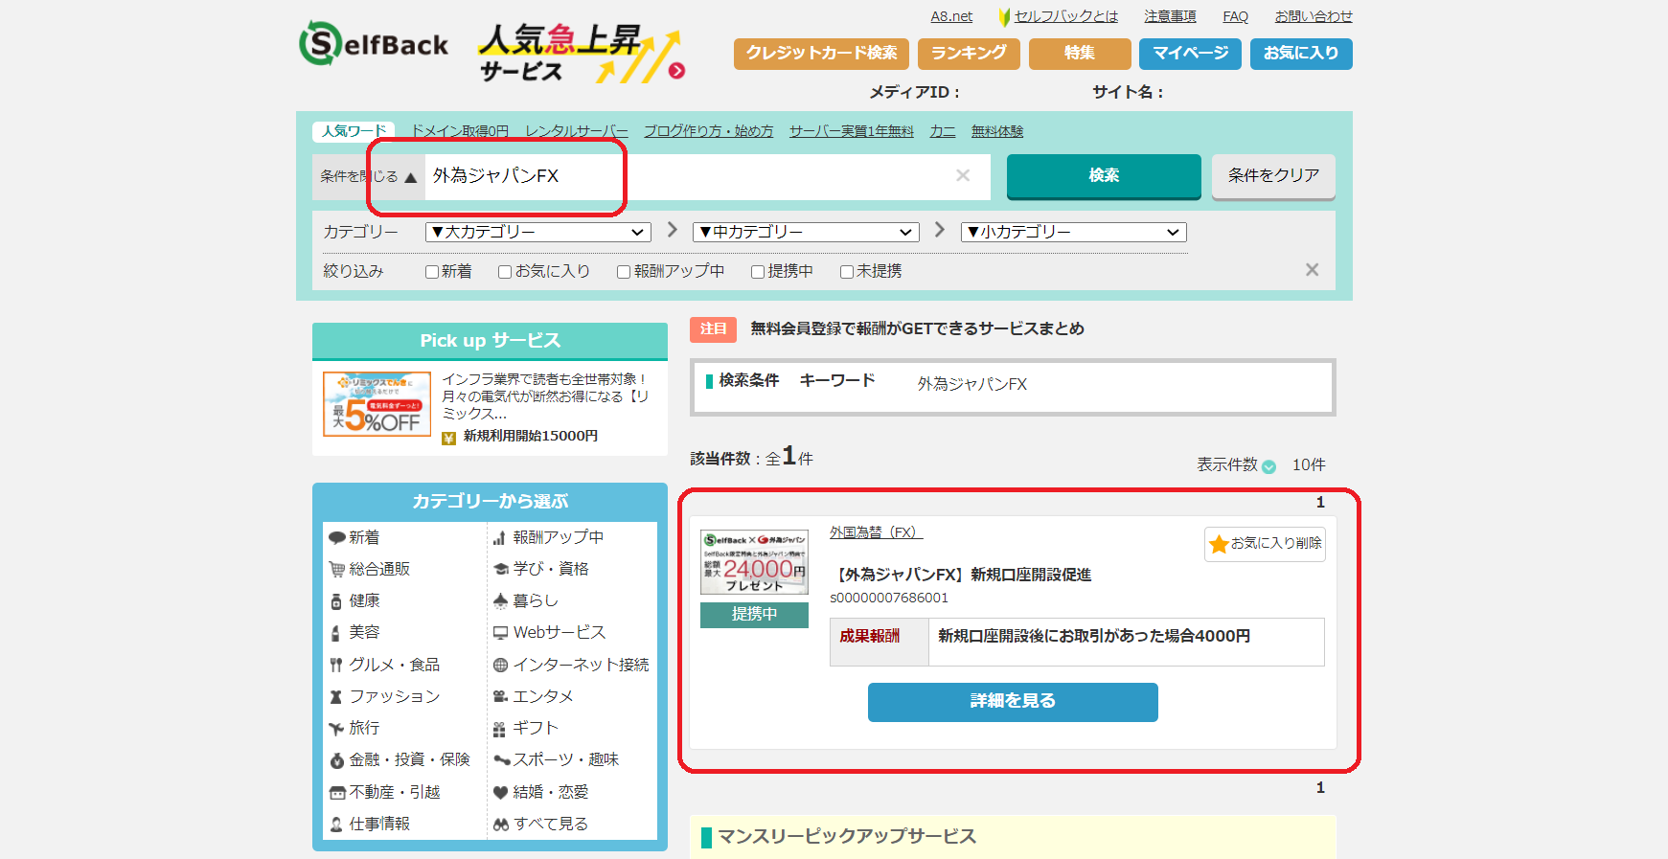Open the お問い合わせ link
Screen dimensions: 1668x859
tap(1314, 16)
